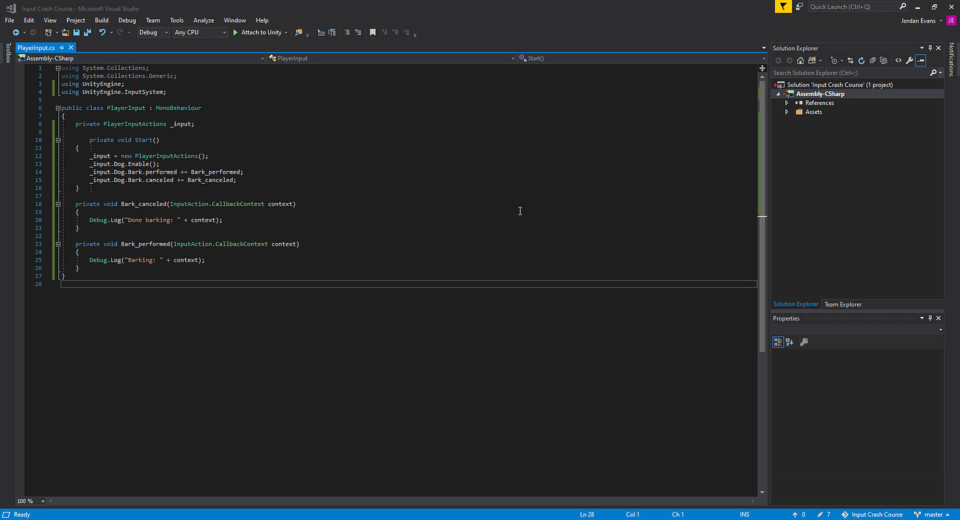Collapse the PlayerInput class outlining box
Image resolution: width=960 pixels, height=520 pixels.
click(x=58, y=108)
